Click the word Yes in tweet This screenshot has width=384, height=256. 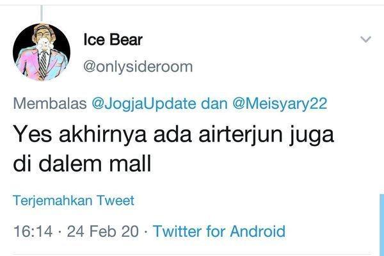coord(33,135)
